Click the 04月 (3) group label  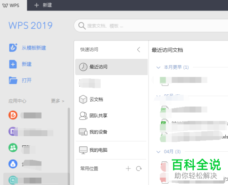(172, 152)
